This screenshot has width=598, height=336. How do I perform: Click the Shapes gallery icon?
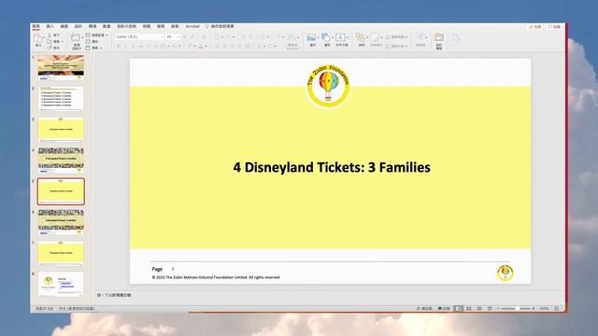point(326,38)
